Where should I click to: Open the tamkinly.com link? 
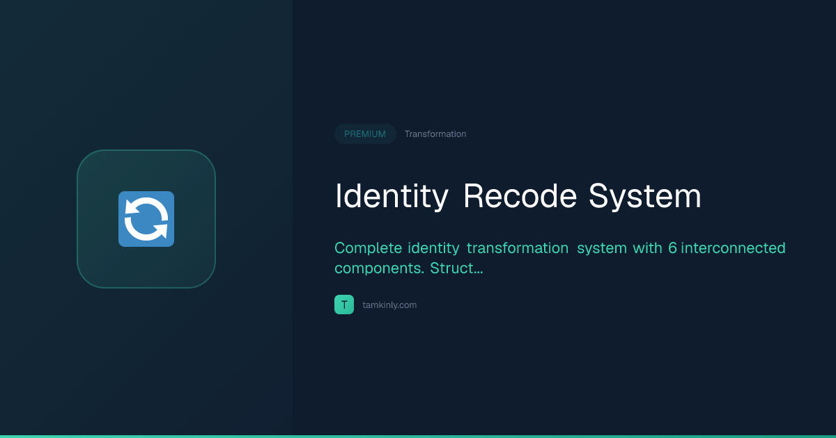[x=389, y=305]
